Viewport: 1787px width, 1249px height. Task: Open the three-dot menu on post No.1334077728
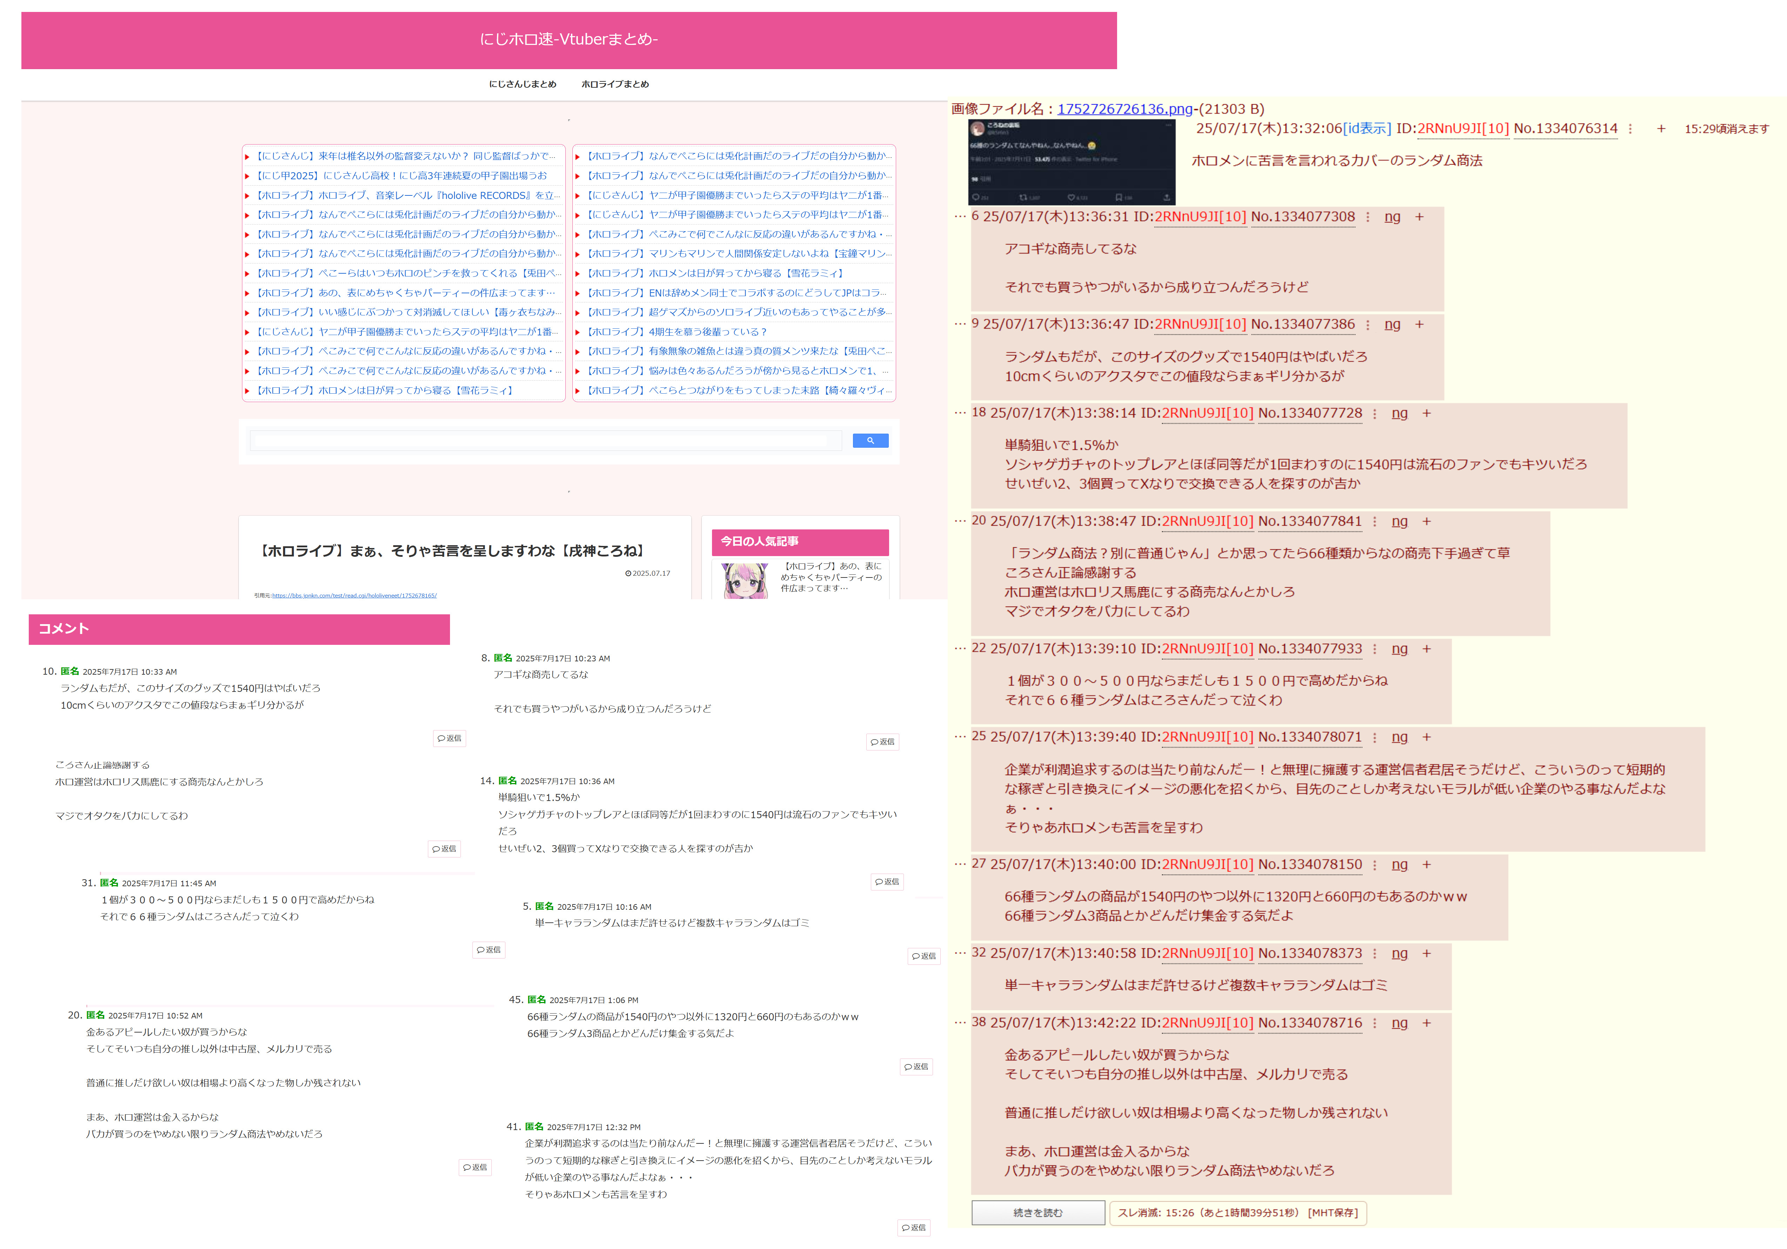(x=1375, y=414)
